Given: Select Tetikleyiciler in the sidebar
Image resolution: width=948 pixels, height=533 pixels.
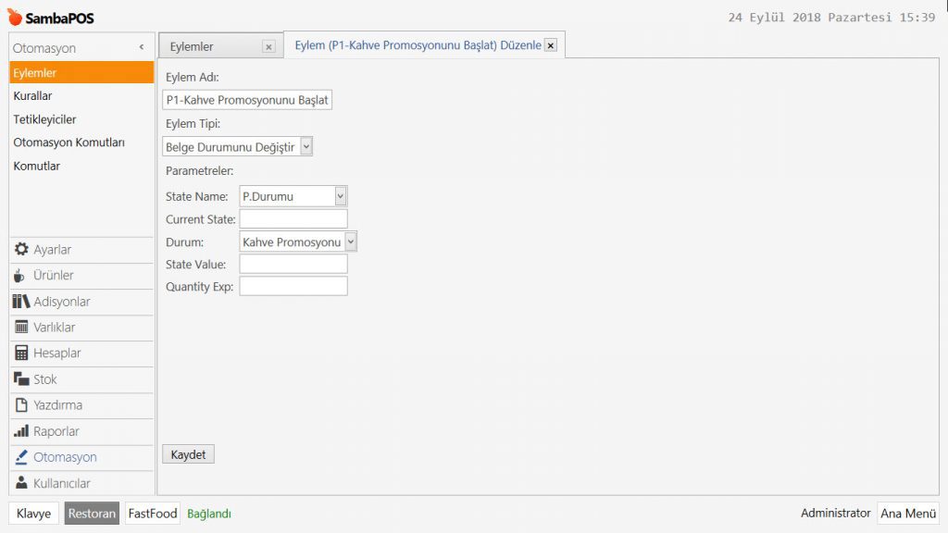Looking at the screenshot, I should (44, 119).
